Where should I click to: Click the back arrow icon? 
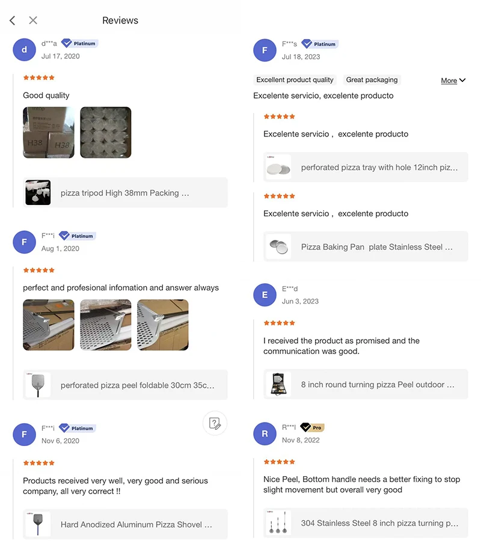(12, 20)
